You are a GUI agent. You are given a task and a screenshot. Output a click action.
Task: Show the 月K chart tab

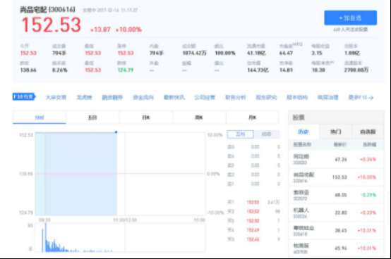click(253, 118)
